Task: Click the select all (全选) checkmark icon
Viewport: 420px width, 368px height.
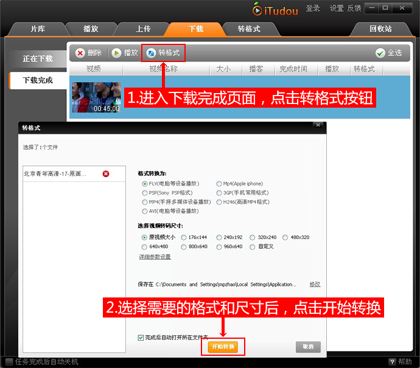Action: click(x=380, y=53)
